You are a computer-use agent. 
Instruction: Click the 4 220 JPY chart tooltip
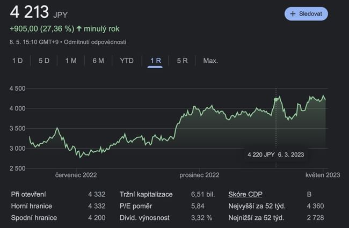coord(275,155)
